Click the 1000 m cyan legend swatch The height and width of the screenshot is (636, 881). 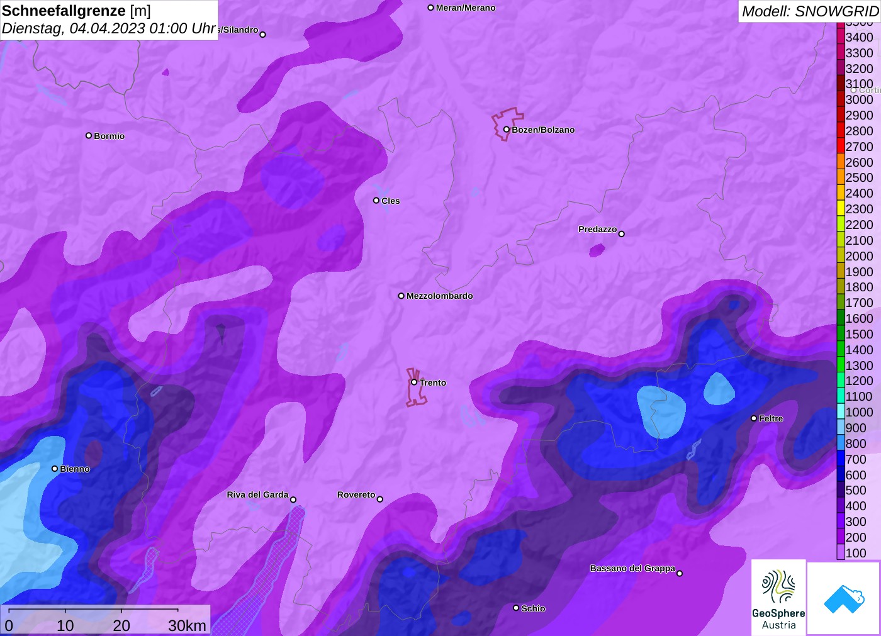[841, 412]
